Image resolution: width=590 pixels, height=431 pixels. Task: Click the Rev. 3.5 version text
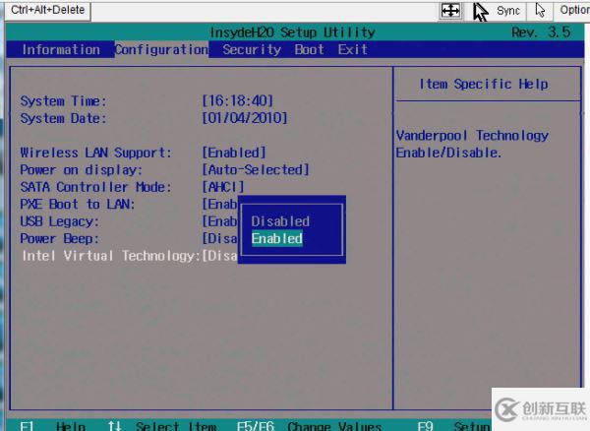point(541,32)
